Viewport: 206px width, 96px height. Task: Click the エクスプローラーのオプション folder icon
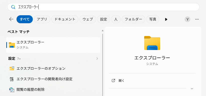(x=12, y=68)
